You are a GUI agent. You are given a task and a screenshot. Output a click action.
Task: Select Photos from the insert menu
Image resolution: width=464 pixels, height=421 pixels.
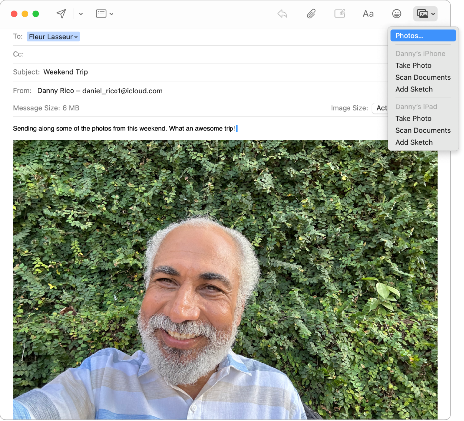pos(423,35)
